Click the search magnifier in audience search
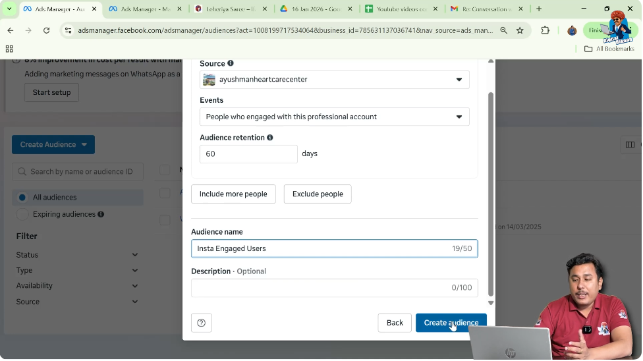Screen dimensions: 643x361 (22, 171)
